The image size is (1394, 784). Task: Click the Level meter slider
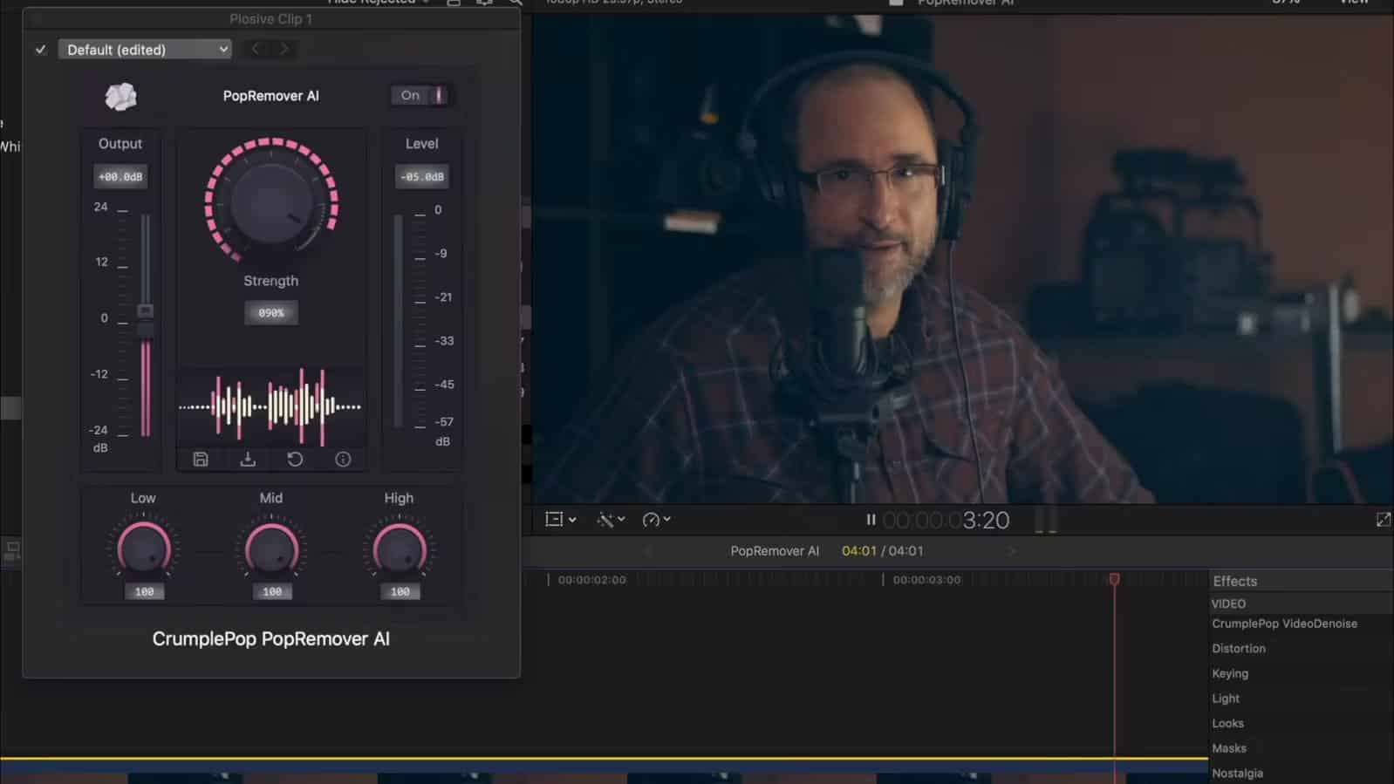click(399, 320)
